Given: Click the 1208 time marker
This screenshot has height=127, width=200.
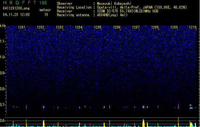Looking at the screenshot, I should 155,27.
